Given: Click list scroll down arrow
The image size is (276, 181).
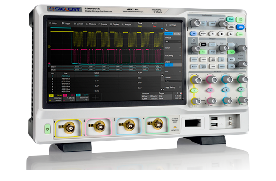Looking at the screenshot, I should (x=162, y=90).
